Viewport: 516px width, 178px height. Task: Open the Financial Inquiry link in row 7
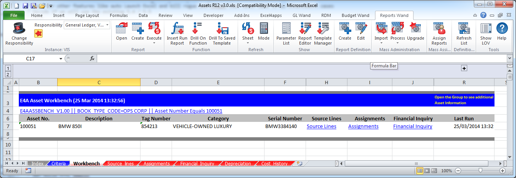pyautogui.click(x=412, y=126)
